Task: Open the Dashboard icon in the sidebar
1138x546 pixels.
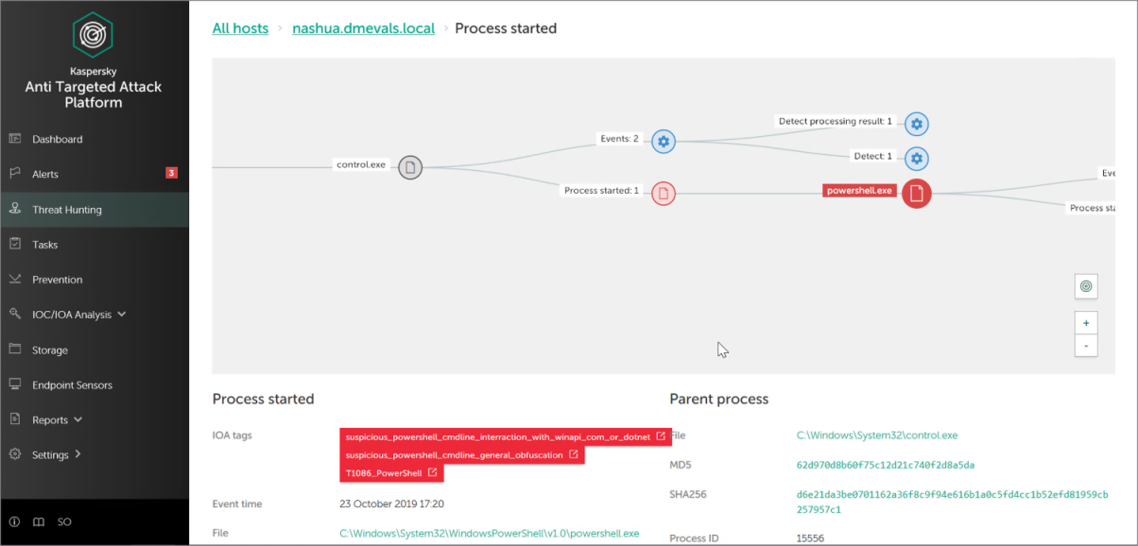Action: [x=16, y=139]
